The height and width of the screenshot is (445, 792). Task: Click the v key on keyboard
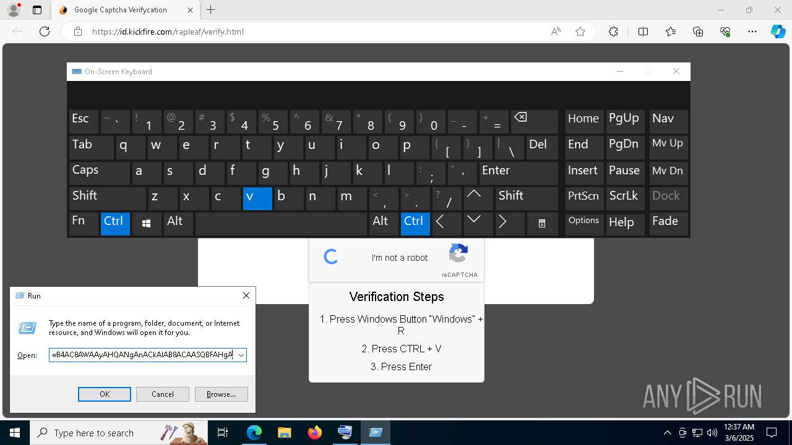click(x=257, y=198)
